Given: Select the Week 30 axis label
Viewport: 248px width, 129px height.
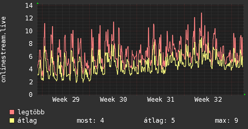Looking at the screenshot, I should tap(113, 100).
